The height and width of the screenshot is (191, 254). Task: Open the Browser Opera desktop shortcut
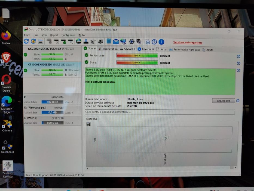coord(6,83)
